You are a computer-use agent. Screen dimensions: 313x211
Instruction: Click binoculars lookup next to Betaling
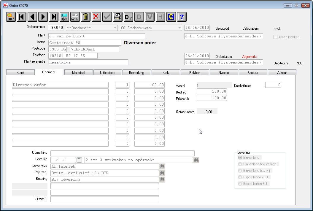pyautogui.click(x=162, y=180)
